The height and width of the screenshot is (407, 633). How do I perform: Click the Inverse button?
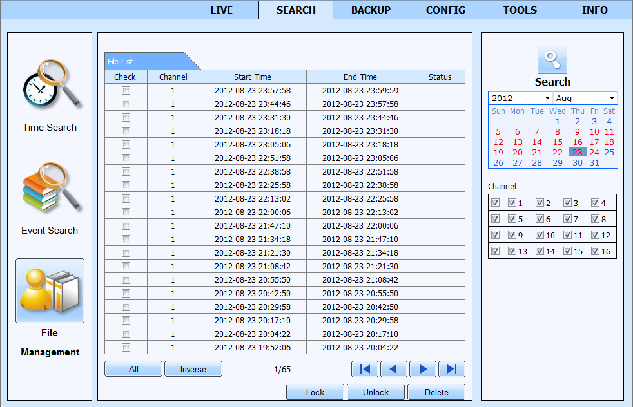[193, 369]
